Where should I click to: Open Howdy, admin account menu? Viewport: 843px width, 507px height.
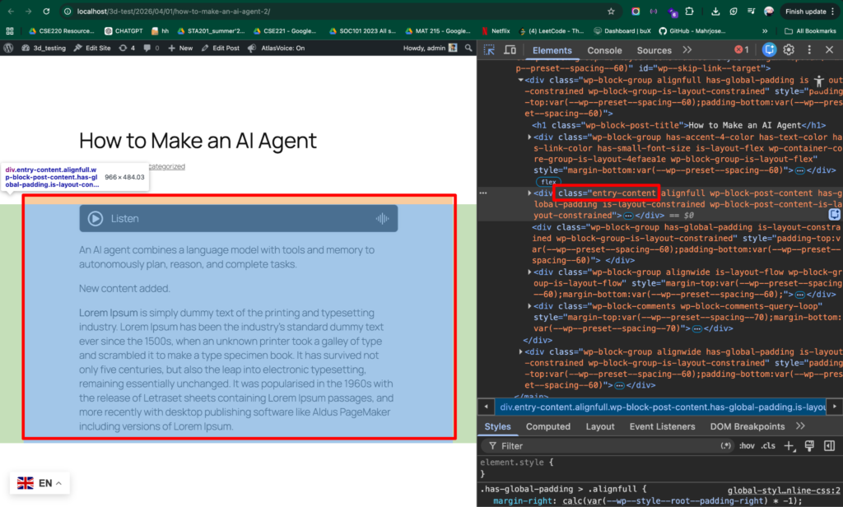pyautogui.click(x=430, y=48)
